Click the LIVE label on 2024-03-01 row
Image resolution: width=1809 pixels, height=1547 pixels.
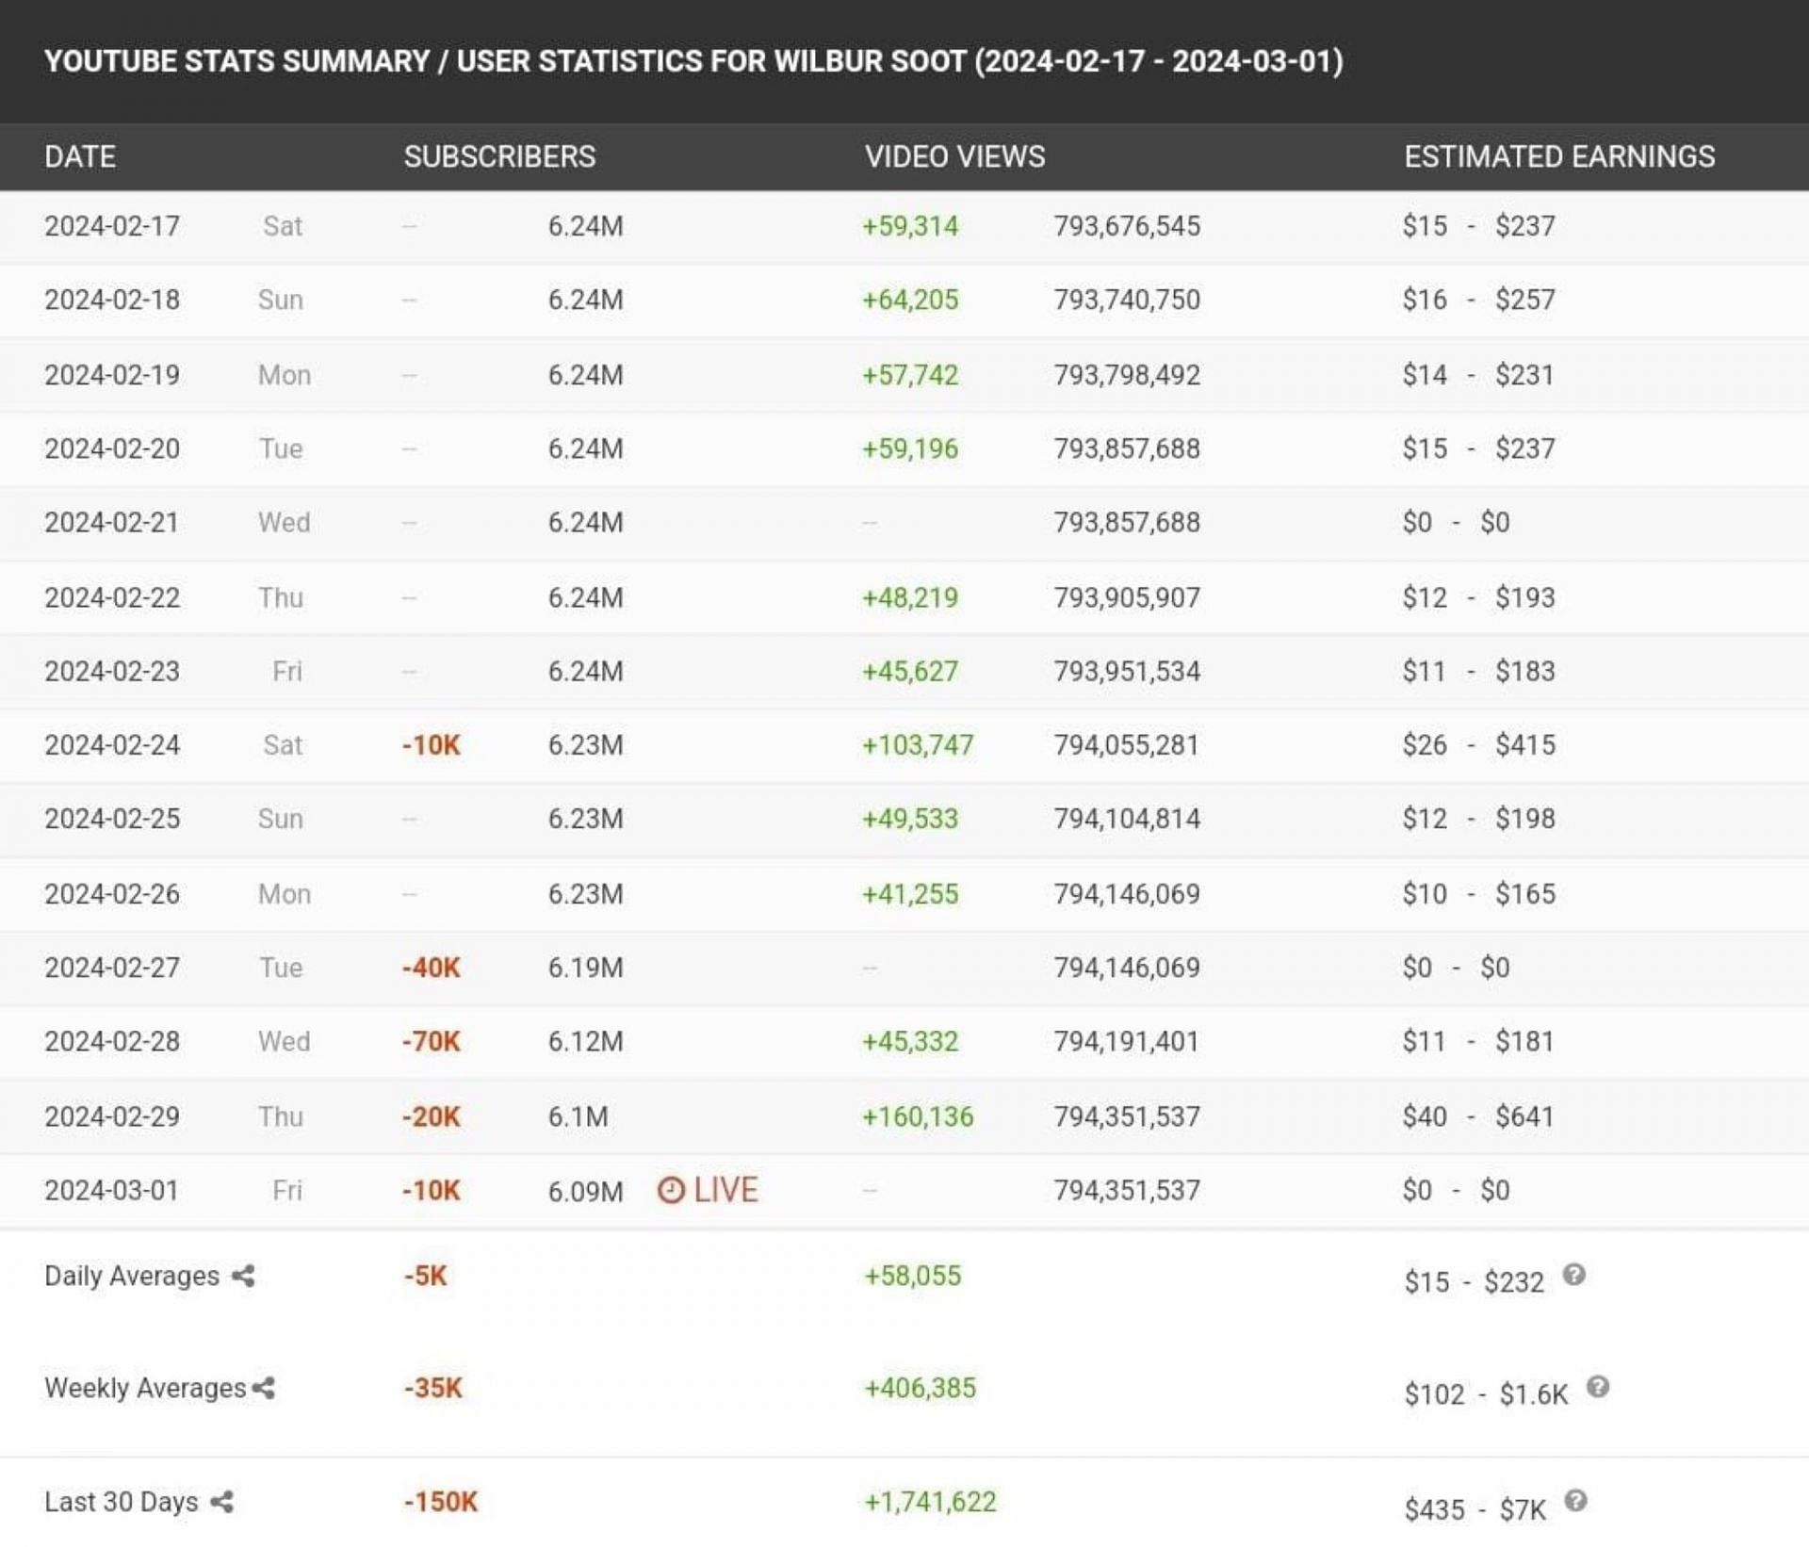point(725,1190)
